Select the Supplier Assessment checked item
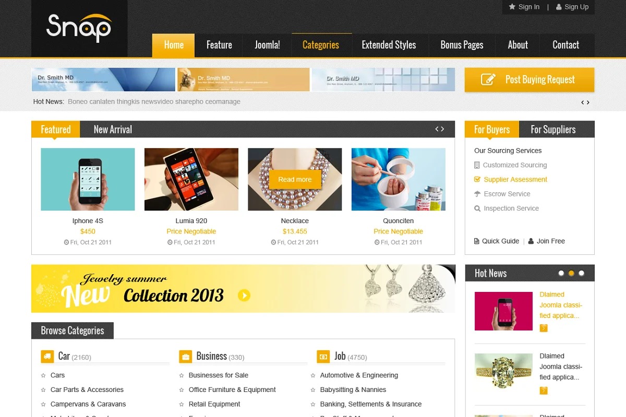626x417 pixels. pos(515,179)
